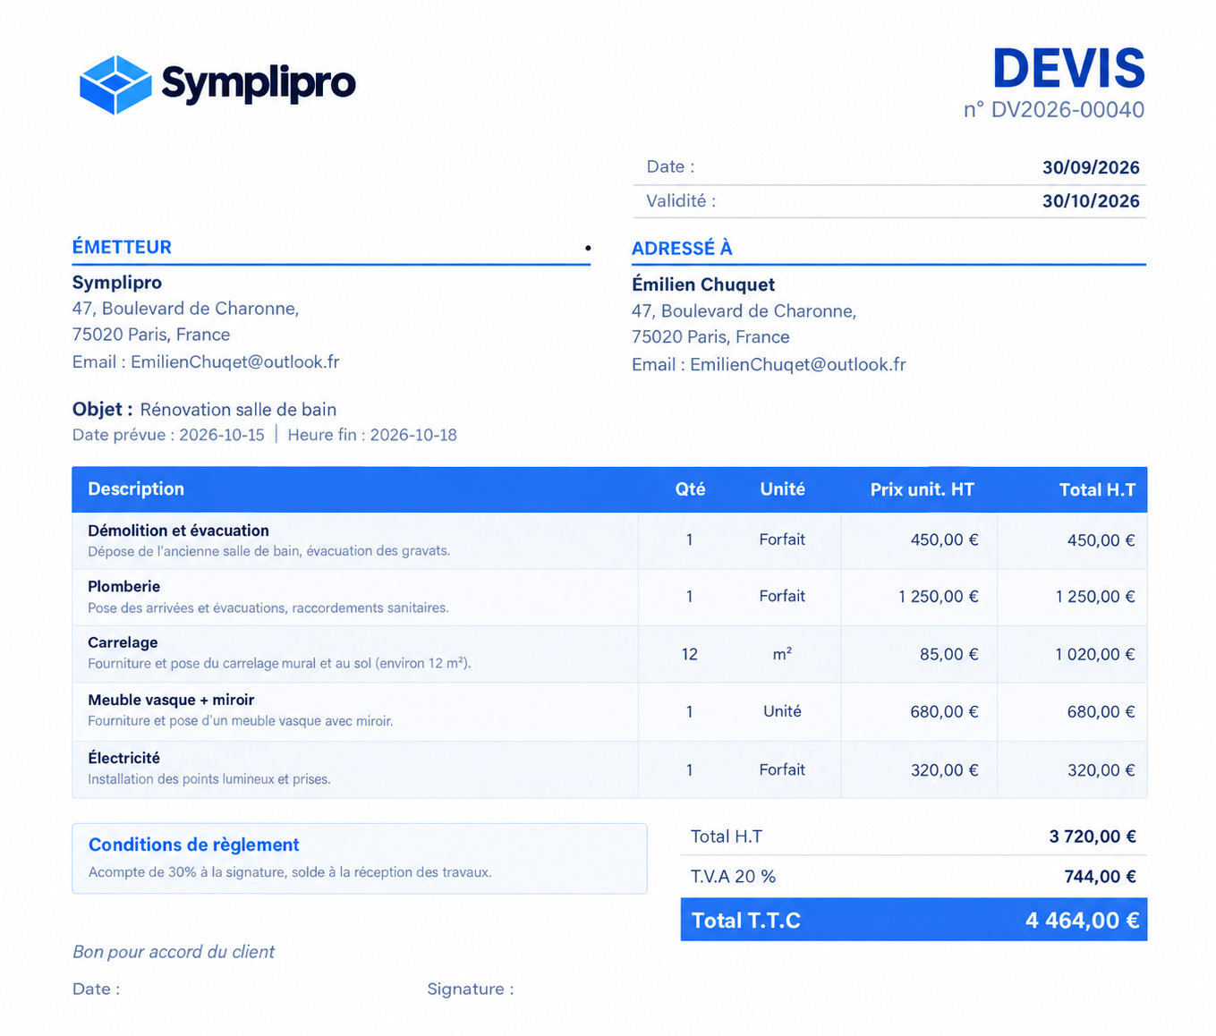
Task: Click the Heure fin 2026-10-18 text
Action: [372, 435]
